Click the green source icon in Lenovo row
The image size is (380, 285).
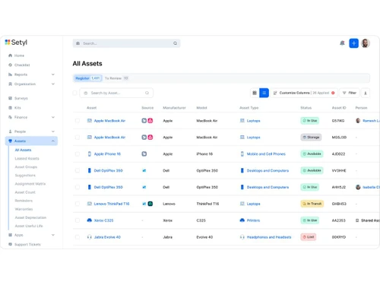[150, 204]
